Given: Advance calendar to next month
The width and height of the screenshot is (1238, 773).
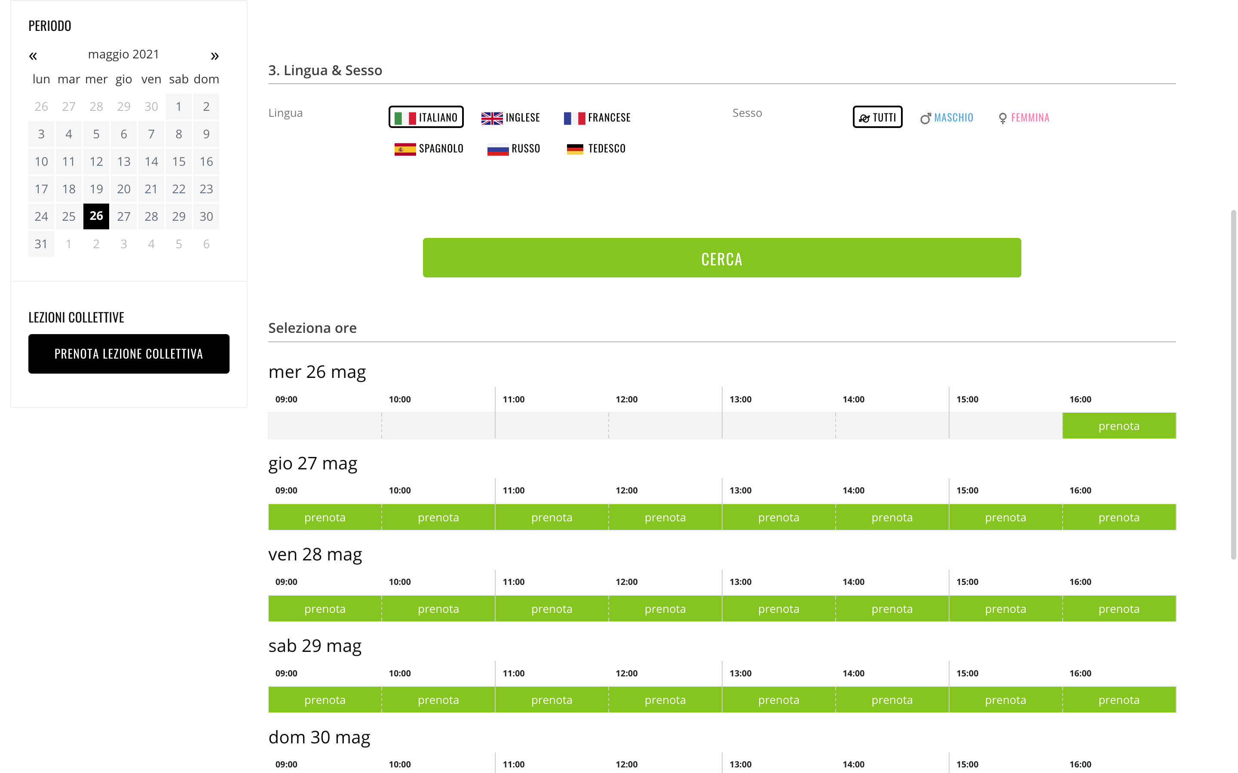Looking at the screenshot, I should point(215,56).
